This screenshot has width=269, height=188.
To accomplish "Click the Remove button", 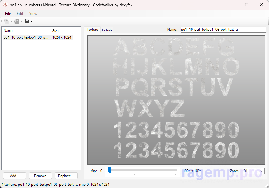I will [x=40, y=176].
